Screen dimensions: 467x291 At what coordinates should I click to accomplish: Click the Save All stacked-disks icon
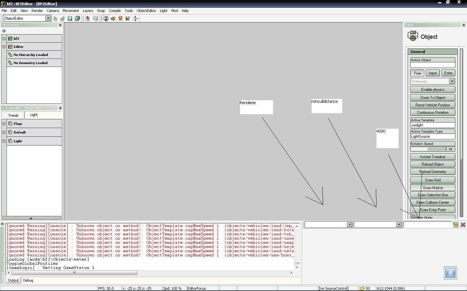pos(77,19)
